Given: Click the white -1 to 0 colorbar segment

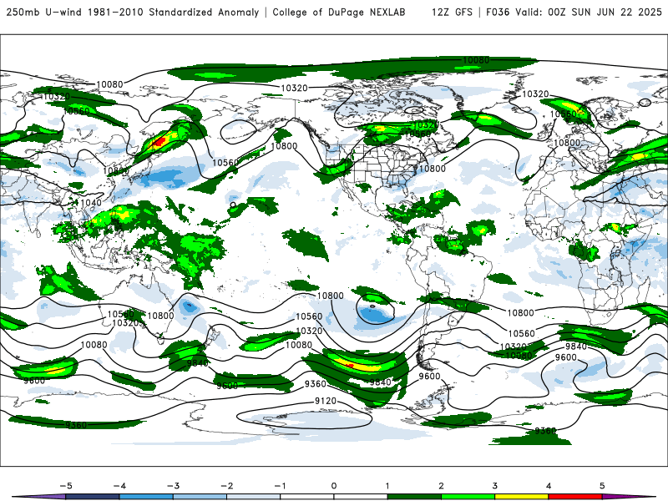Looking at the screenshot, I should coord(307,497).
